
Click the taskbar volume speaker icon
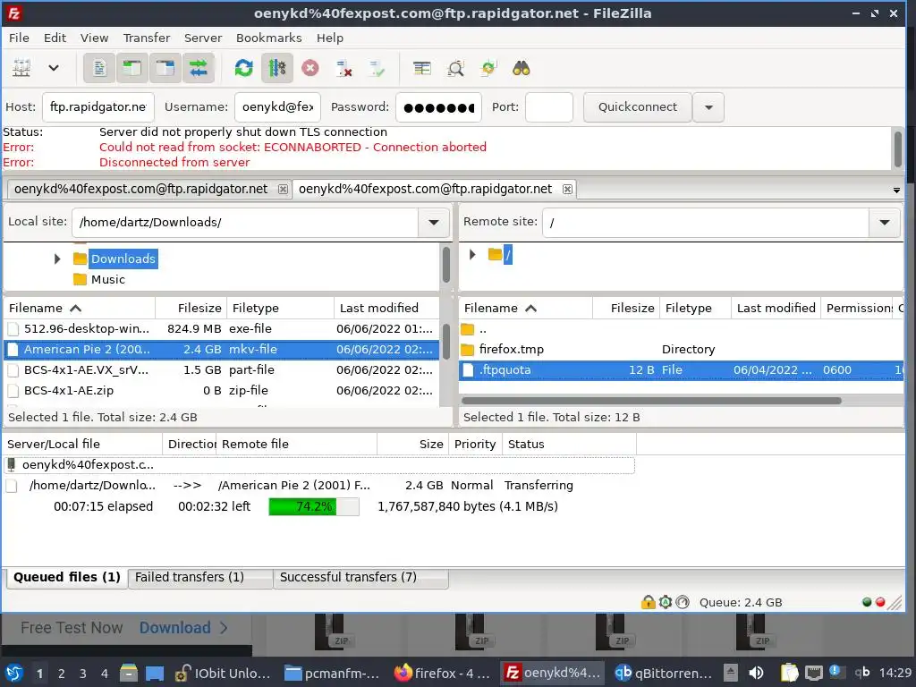[x=756, y=673]
